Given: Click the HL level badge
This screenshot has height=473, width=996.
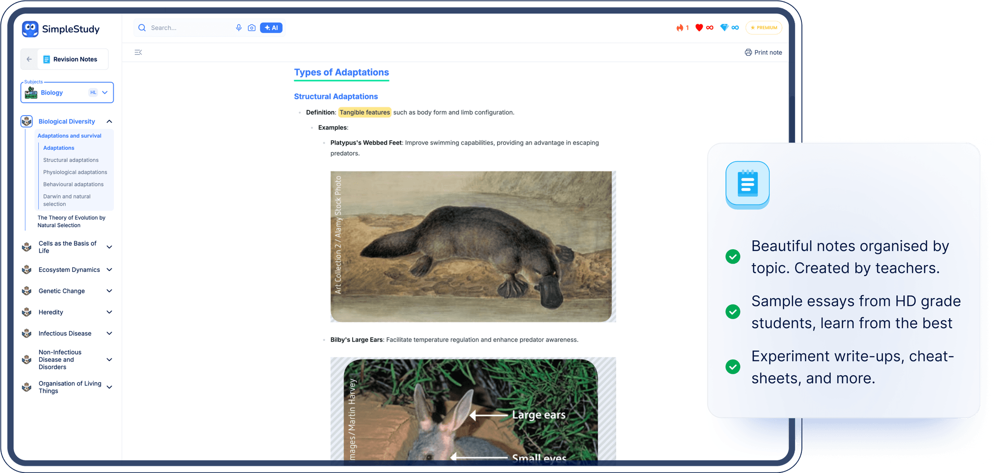Looking at the screenshot, I should pyautogui.click(x=93, y=92).
